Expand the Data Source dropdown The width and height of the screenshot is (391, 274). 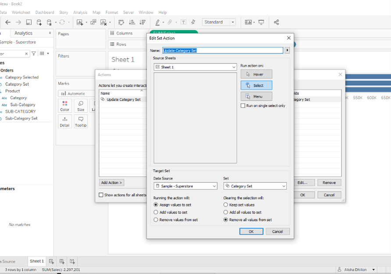pos(185,186)
